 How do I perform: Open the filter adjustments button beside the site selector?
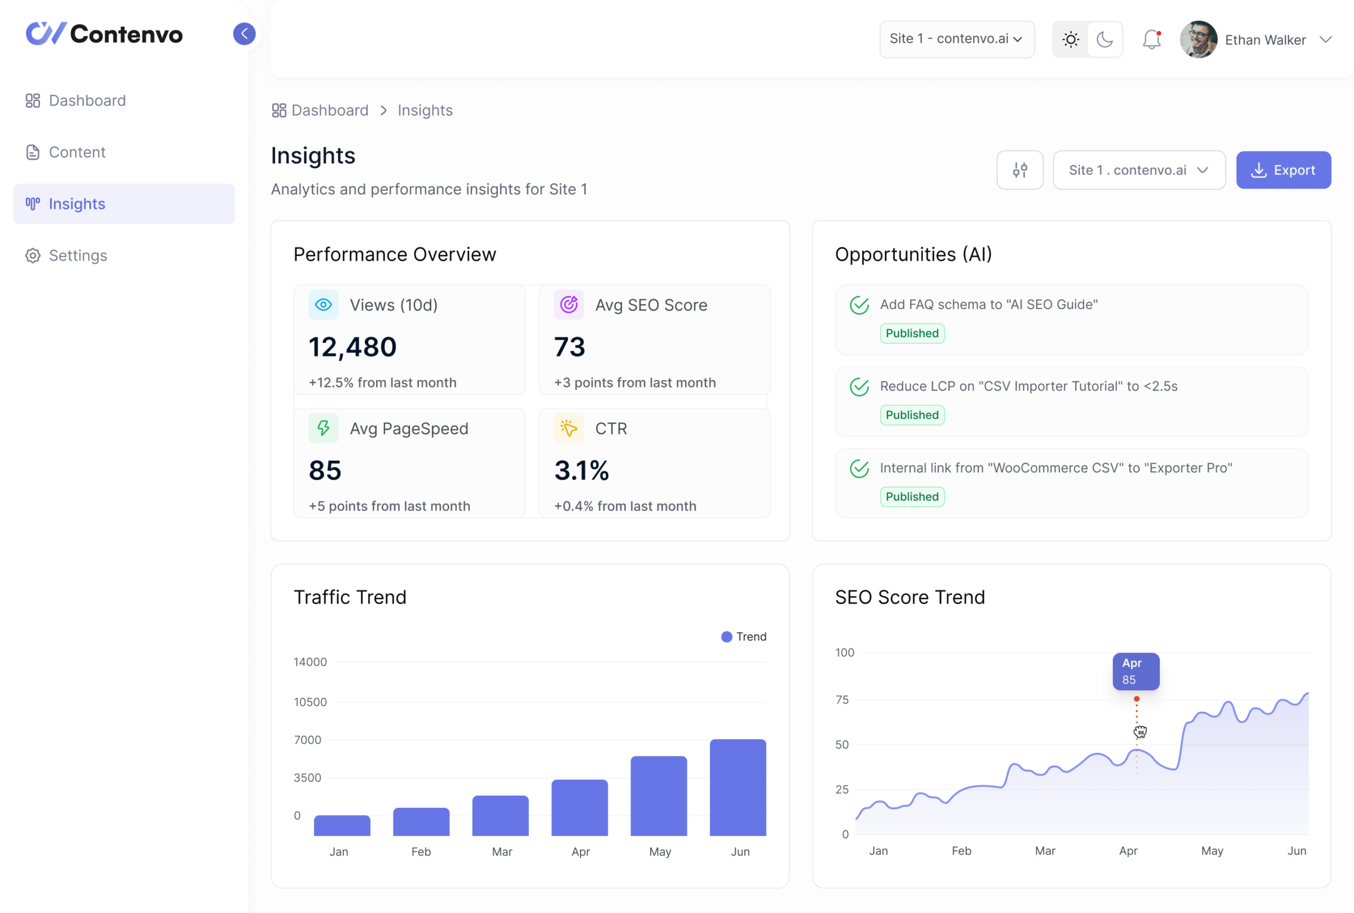click(x=1020, y=170)
